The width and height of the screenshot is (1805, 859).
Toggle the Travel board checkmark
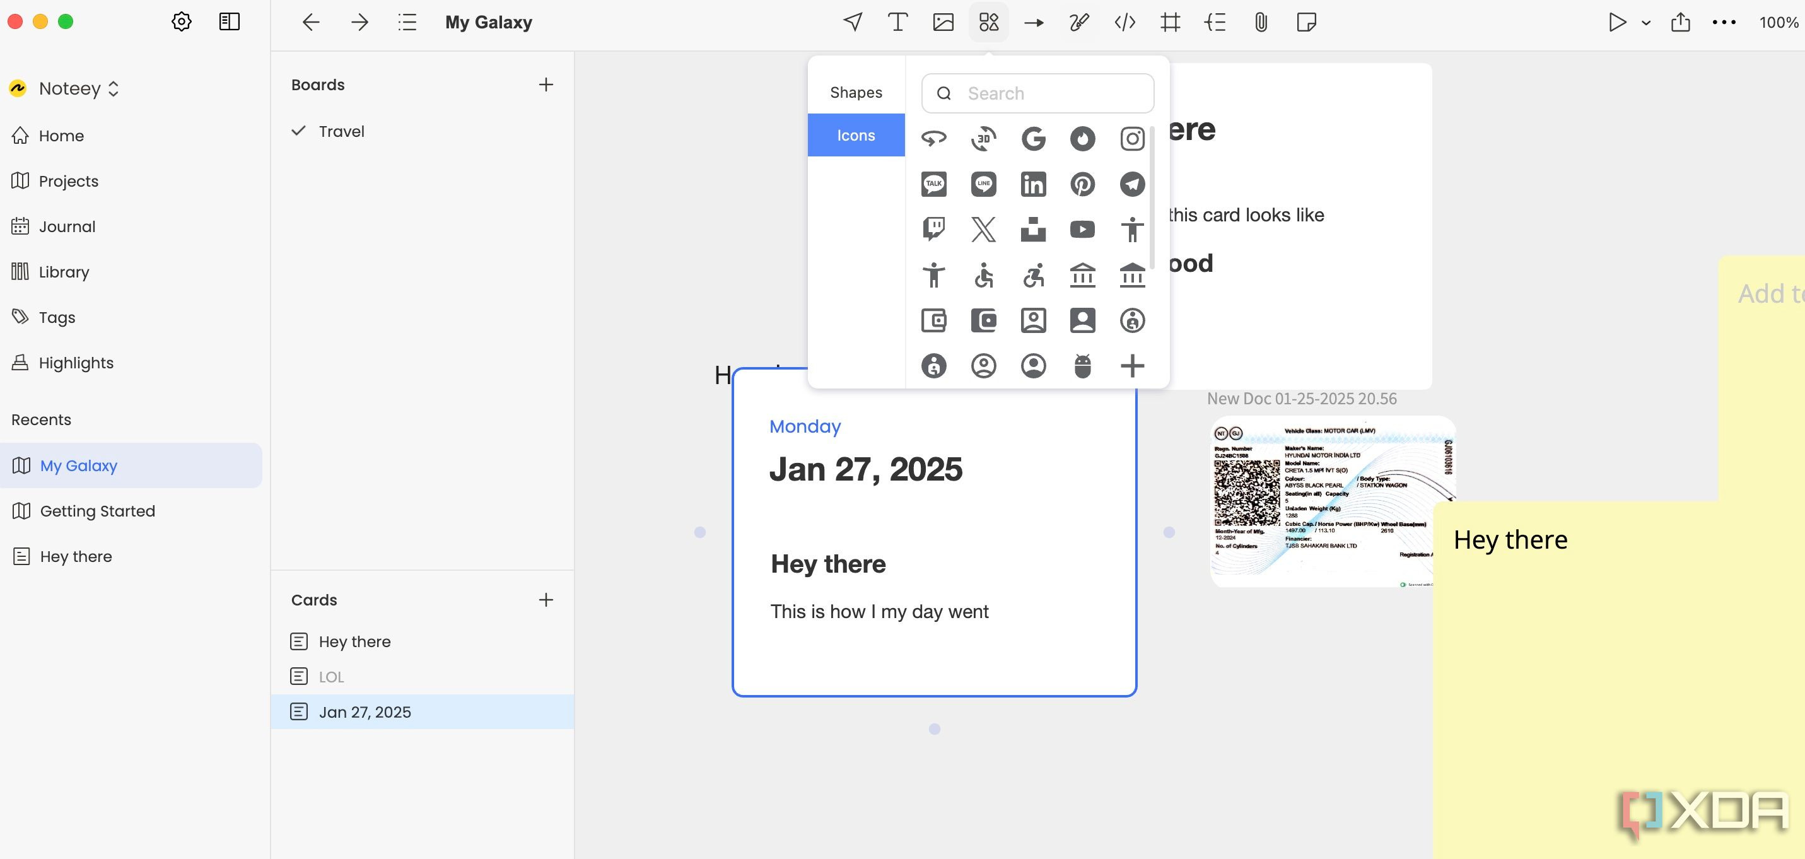coord(298,131)
